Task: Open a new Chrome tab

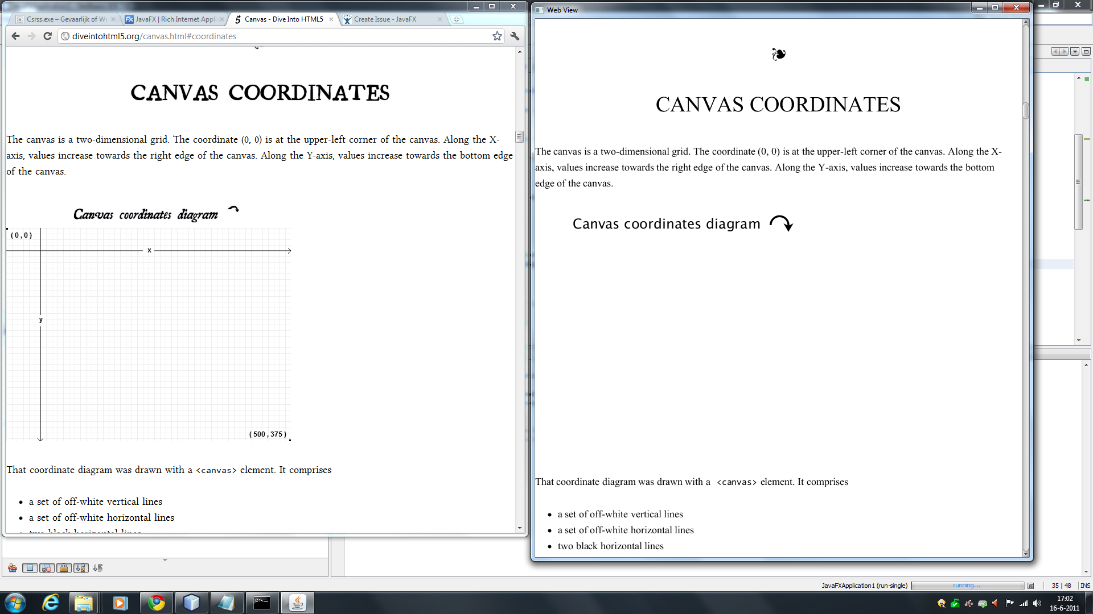Action: point(457,19)
